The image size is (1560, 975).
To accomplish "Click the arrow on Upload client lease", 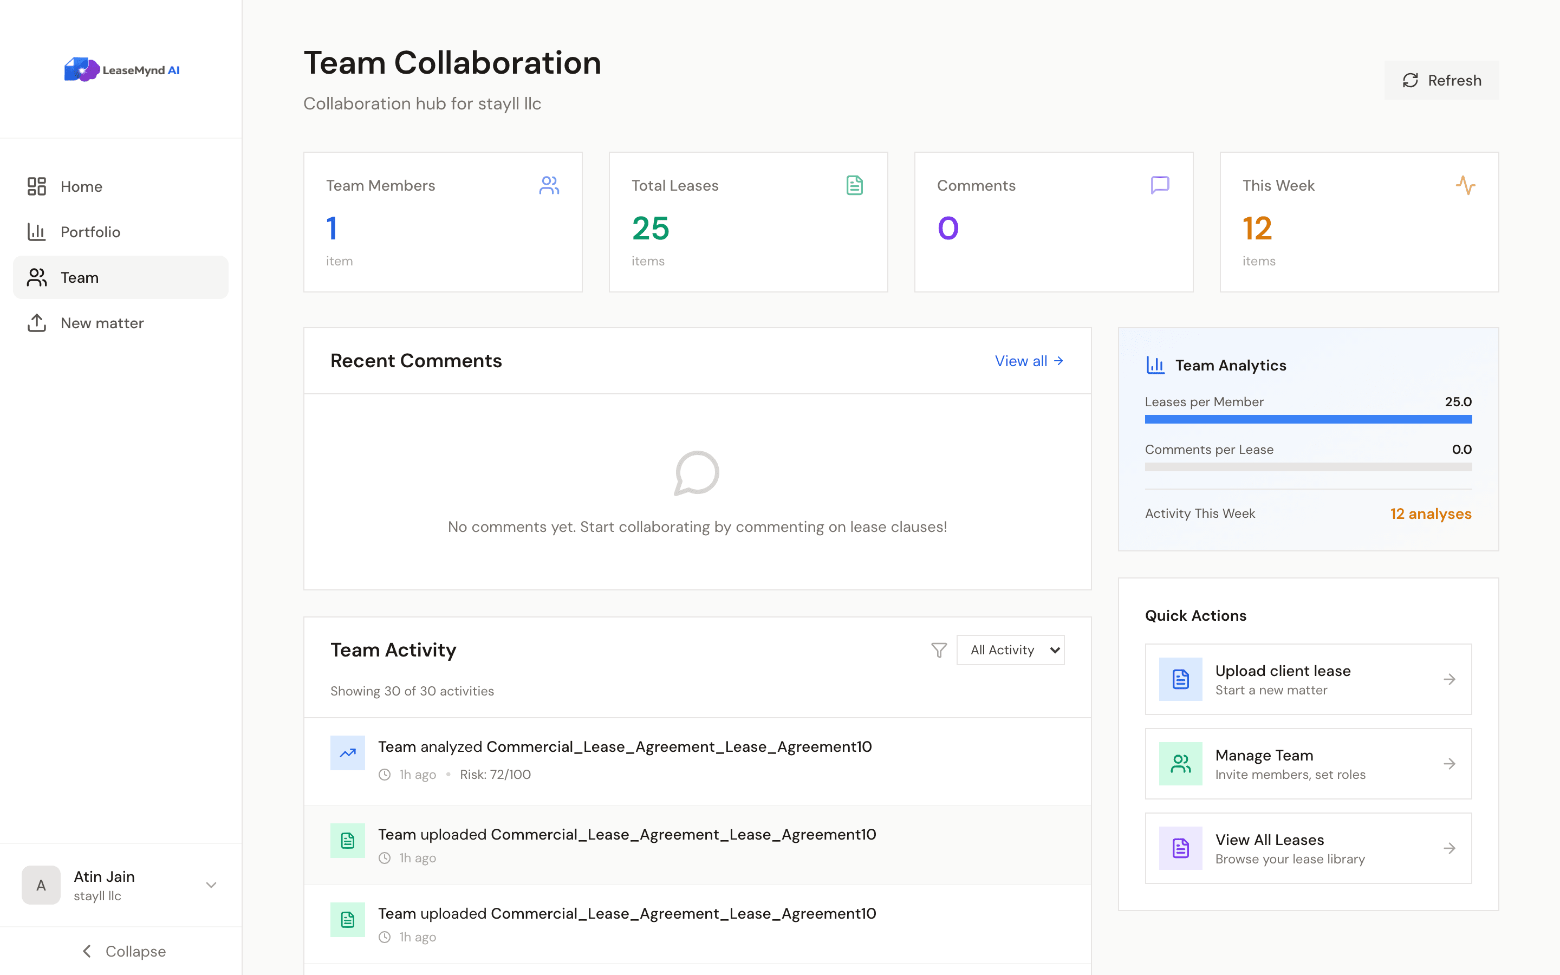I will tap(1449, 679).
